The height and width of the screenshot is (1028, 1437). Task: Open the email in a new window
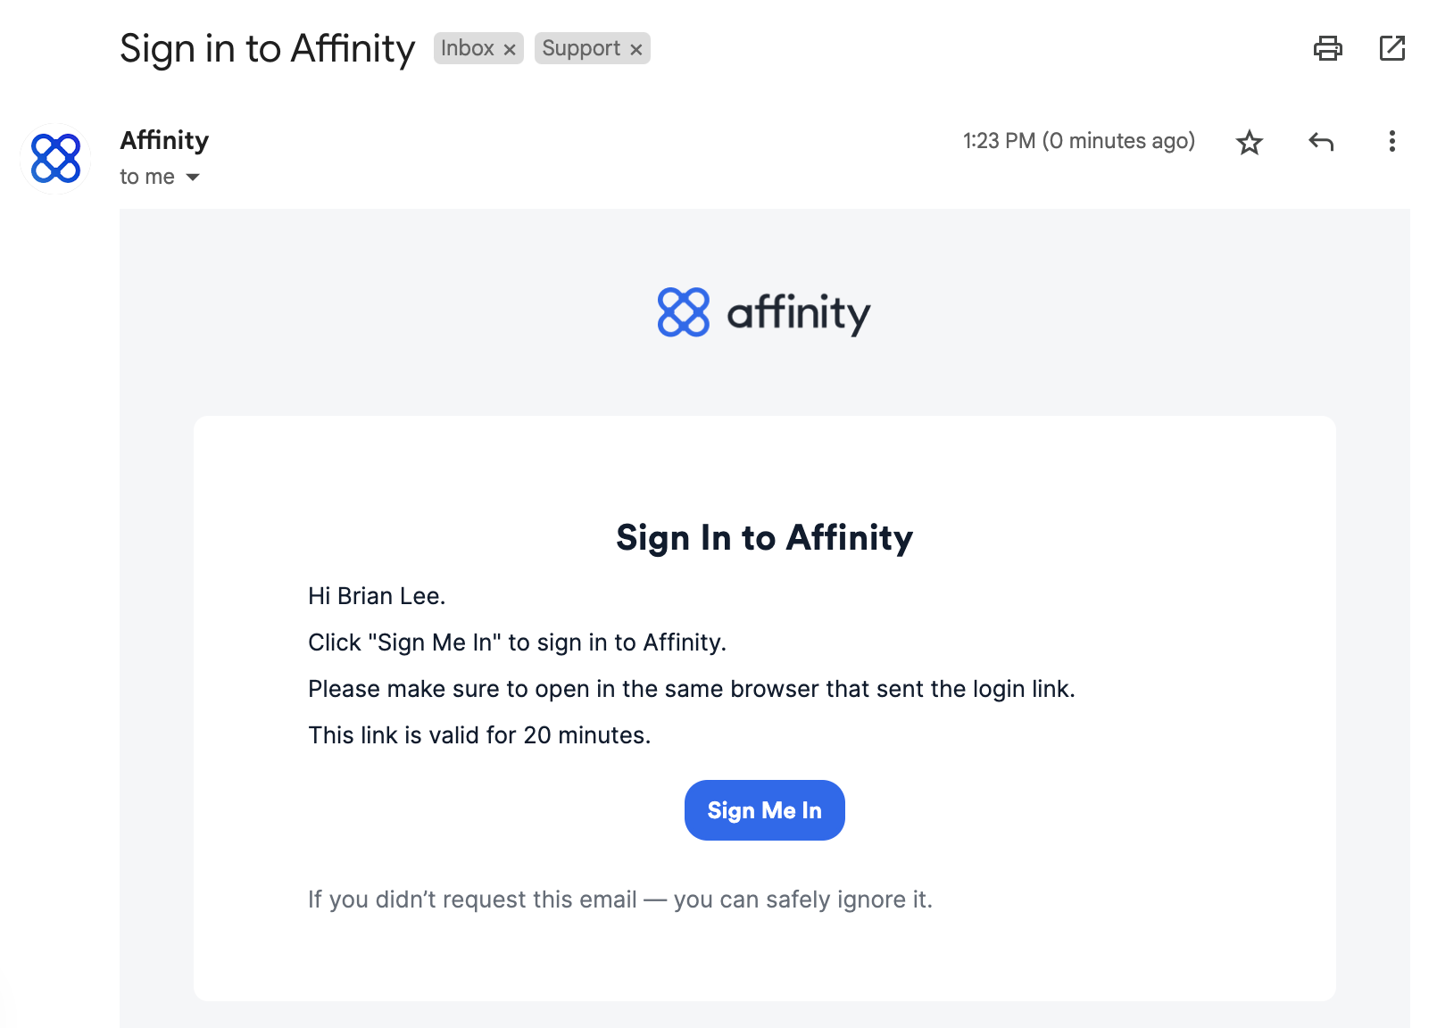(1391, 49)
